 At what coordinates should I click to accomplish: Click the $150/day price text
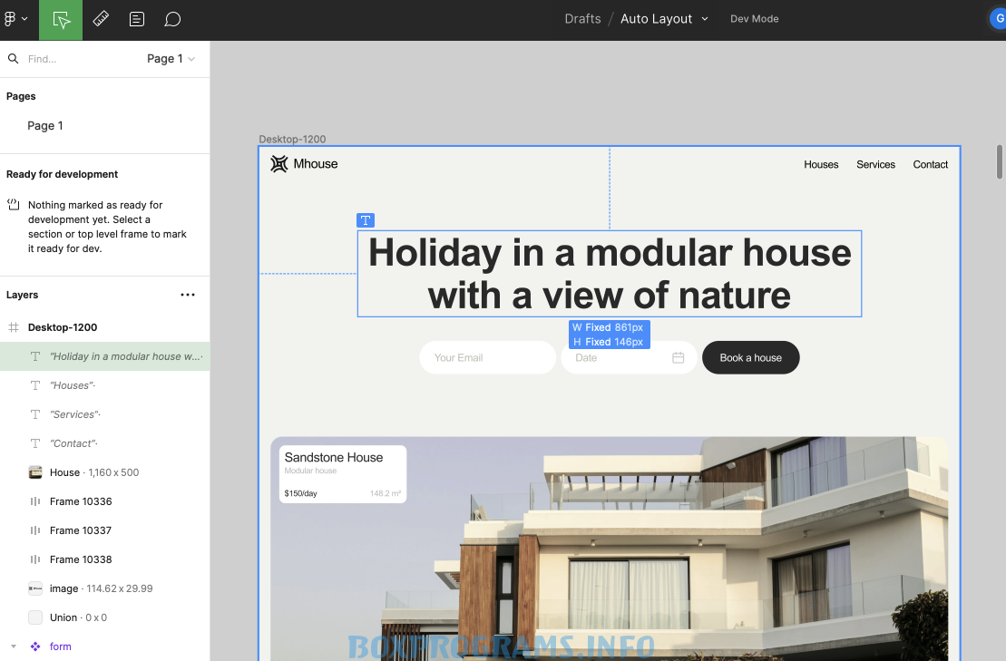[x=300, y=493]
